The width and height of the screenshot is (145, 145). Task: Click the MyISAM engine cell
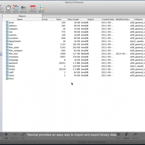[85, 54]
